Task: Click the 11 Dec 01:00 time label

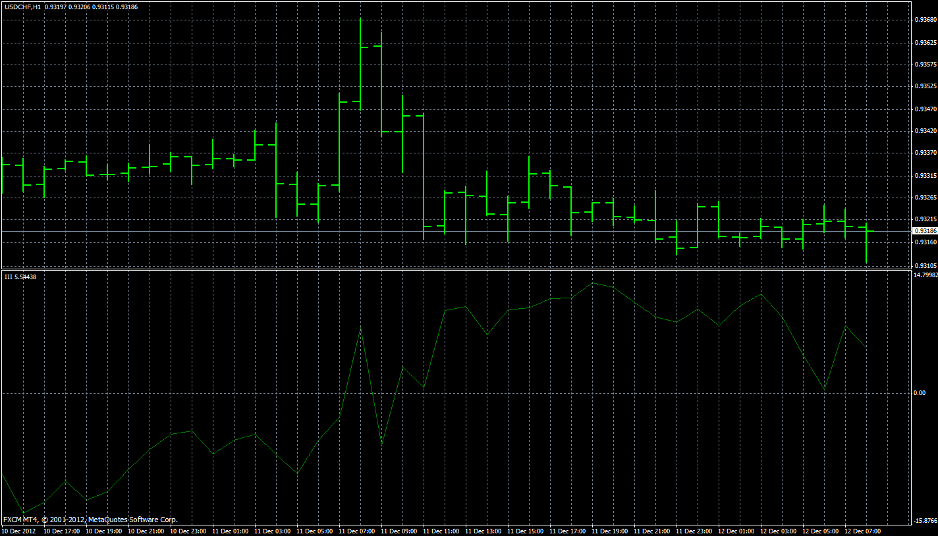Action: click(x=232, y=531)
